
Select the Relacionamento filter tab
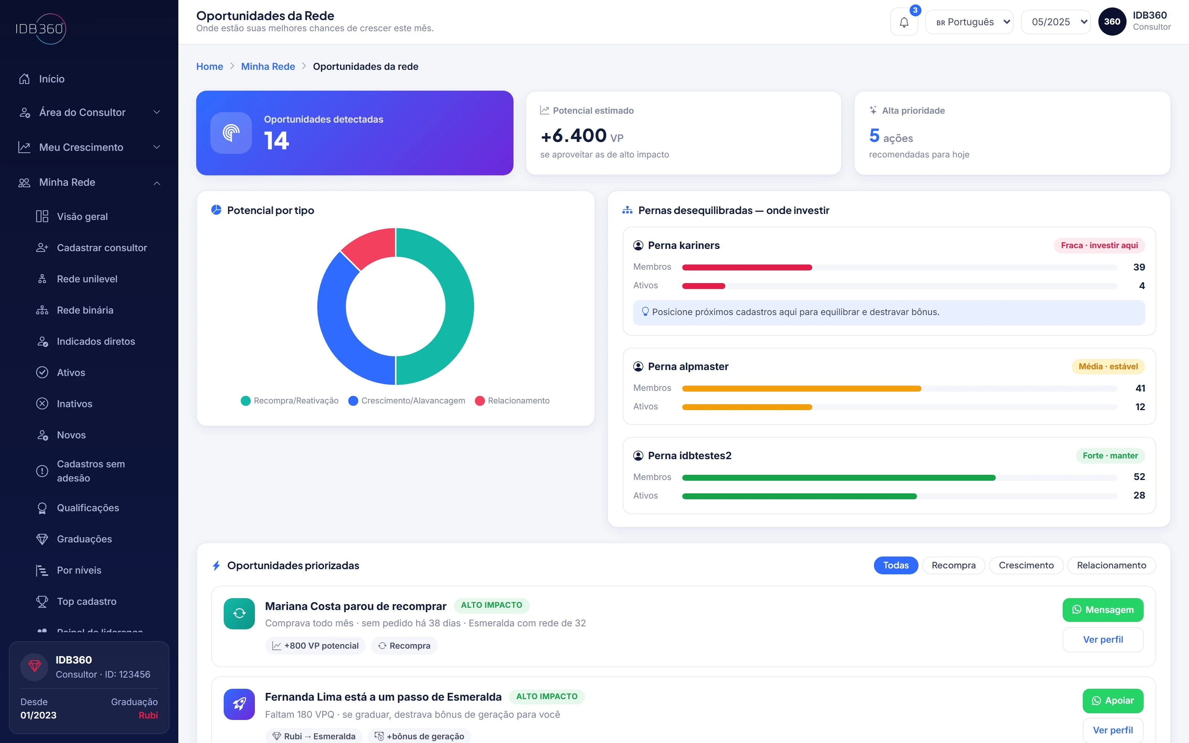pyautogui.click(x=1111, y=565)
